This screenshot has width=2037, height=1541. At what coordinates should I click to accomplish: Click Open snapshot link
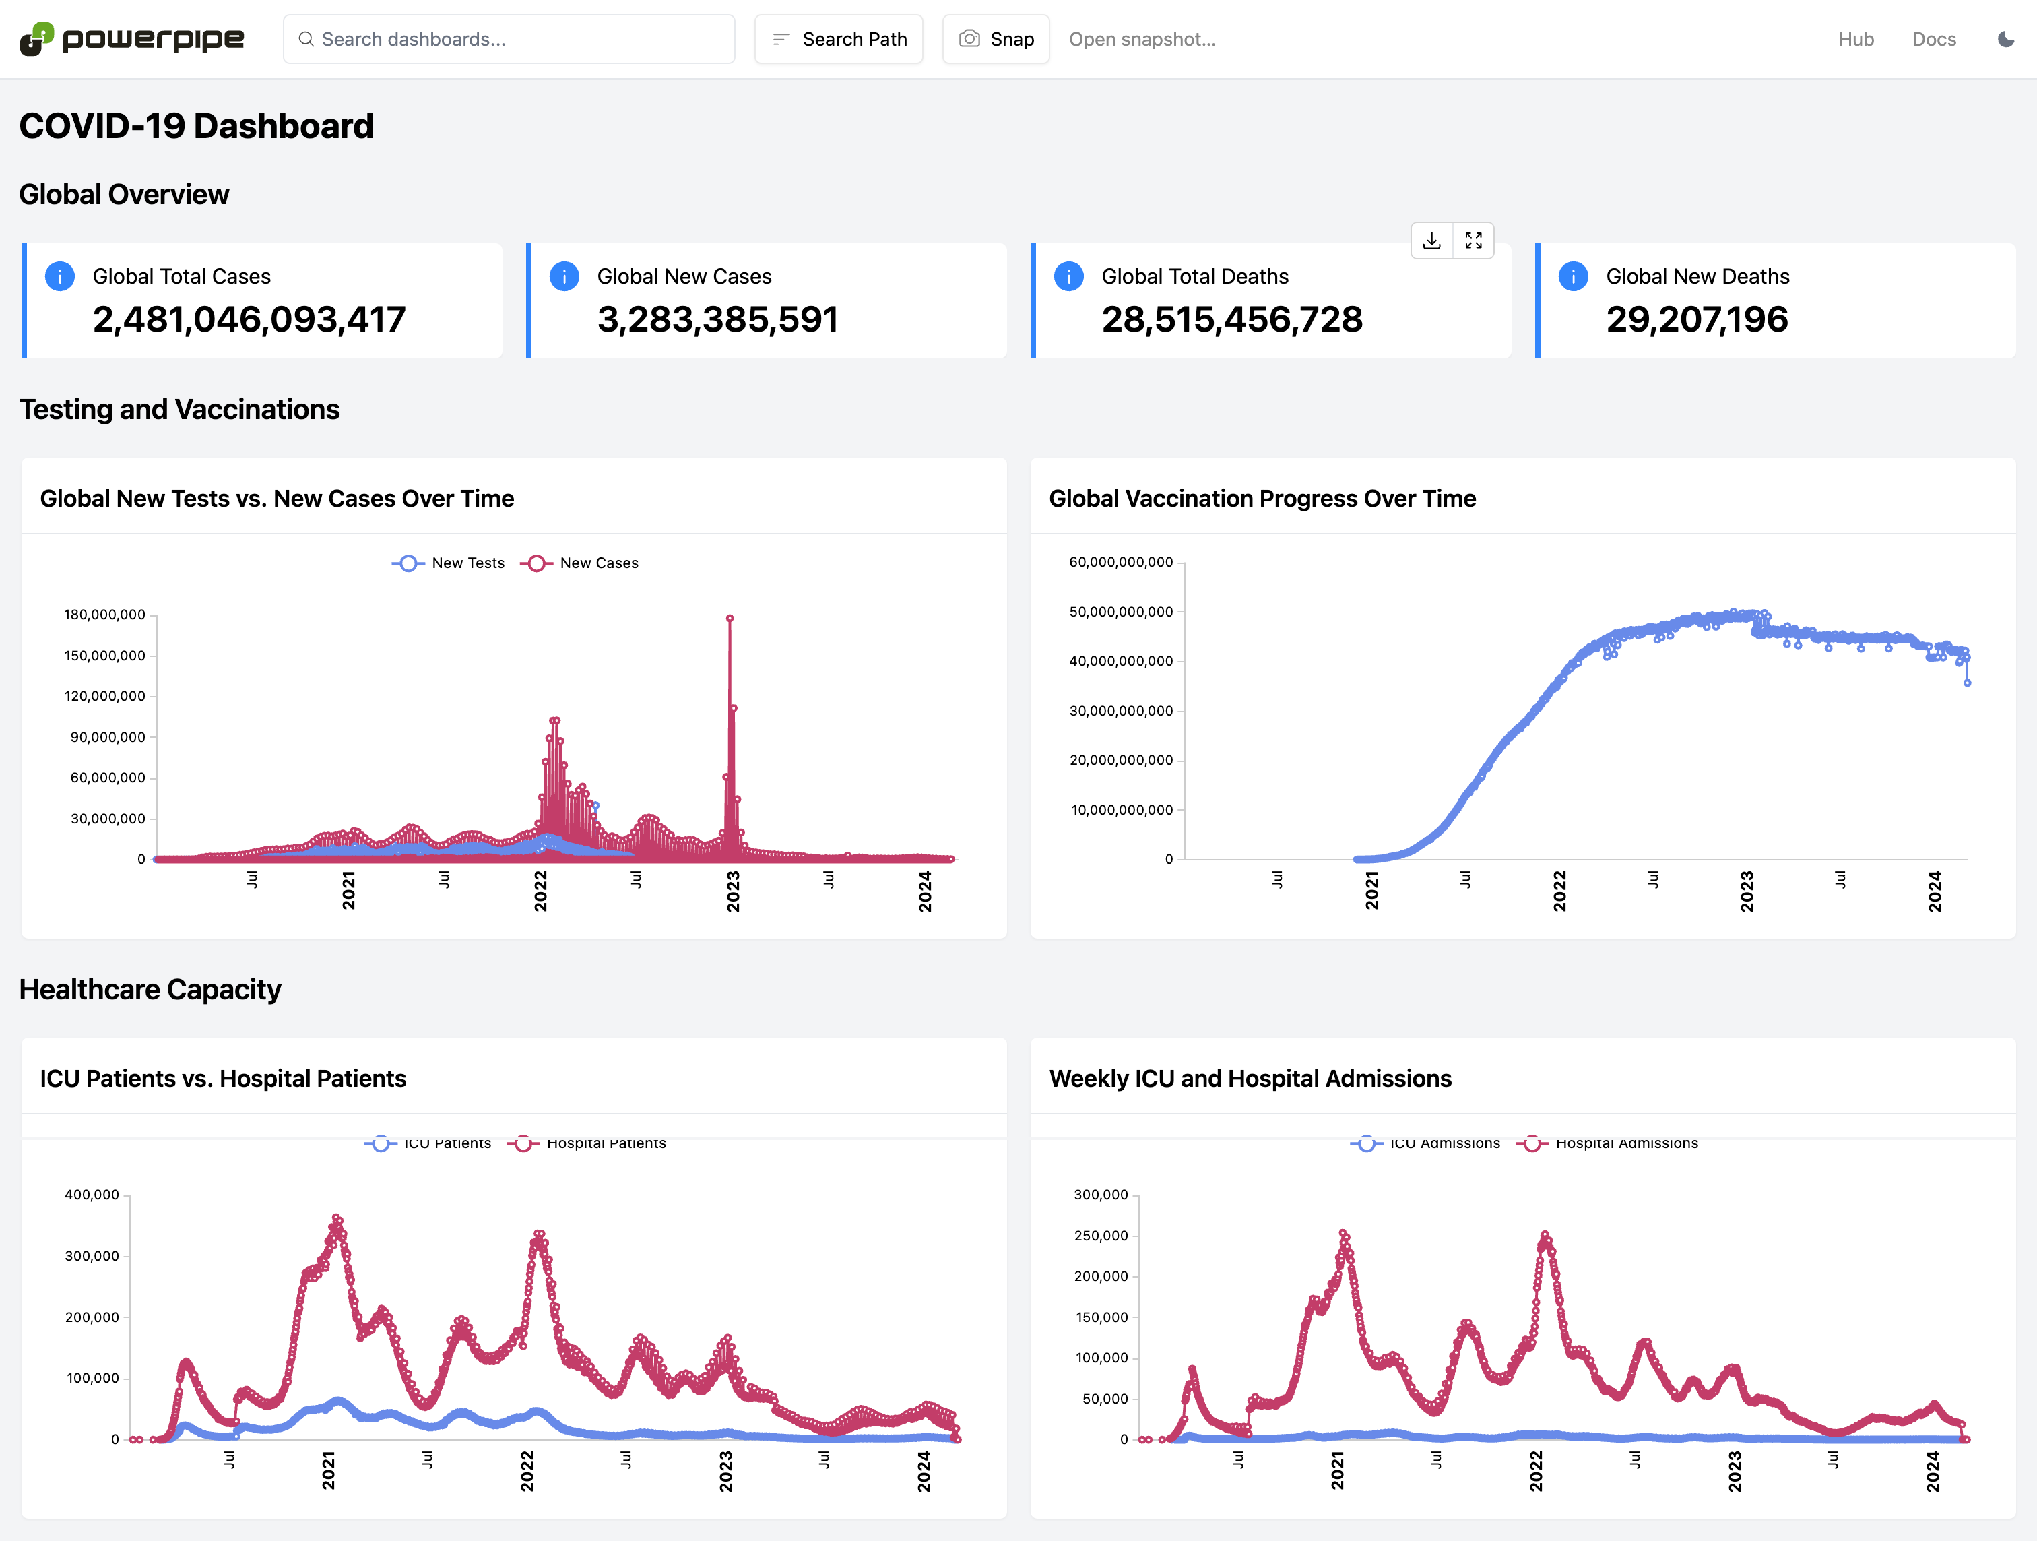pyautogui.click(x=1142, y=38)
